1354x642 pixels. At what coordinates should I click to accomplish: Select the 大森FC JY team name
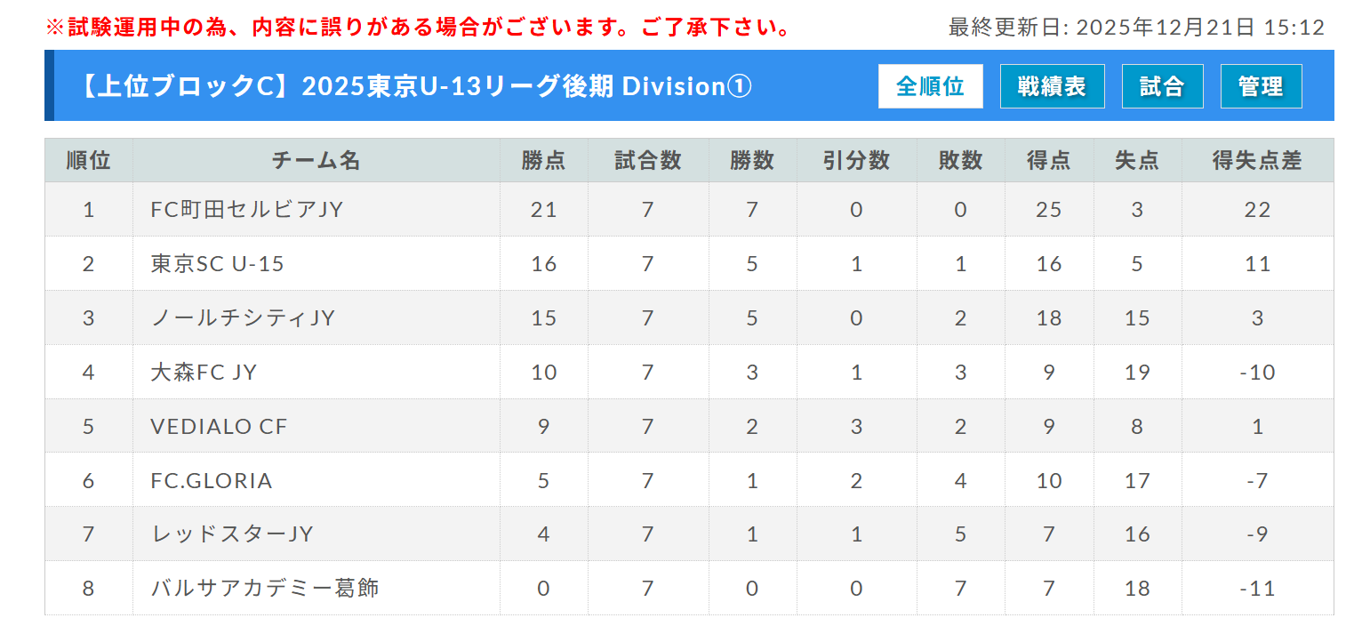click(x=204, y=373)
